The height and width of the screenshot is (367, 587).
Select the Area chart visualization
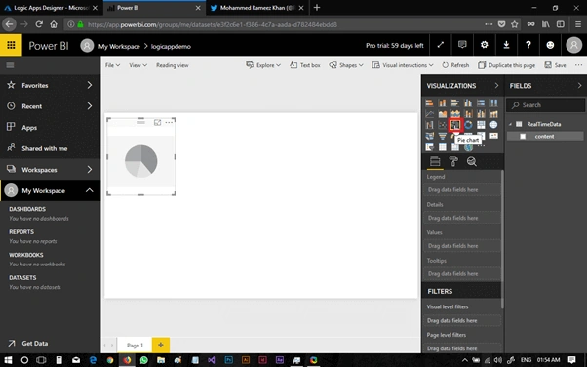[x=442, y=113]
